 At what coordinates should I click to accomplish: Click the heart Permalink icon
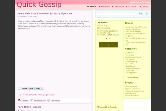19,100
